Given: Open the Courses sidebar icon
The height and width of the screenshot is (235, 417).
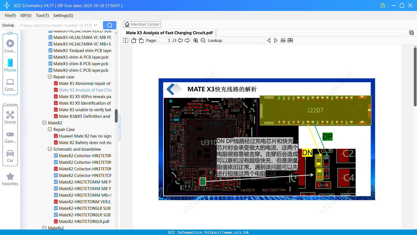Looking at the screenshot, I should point(10,46).
